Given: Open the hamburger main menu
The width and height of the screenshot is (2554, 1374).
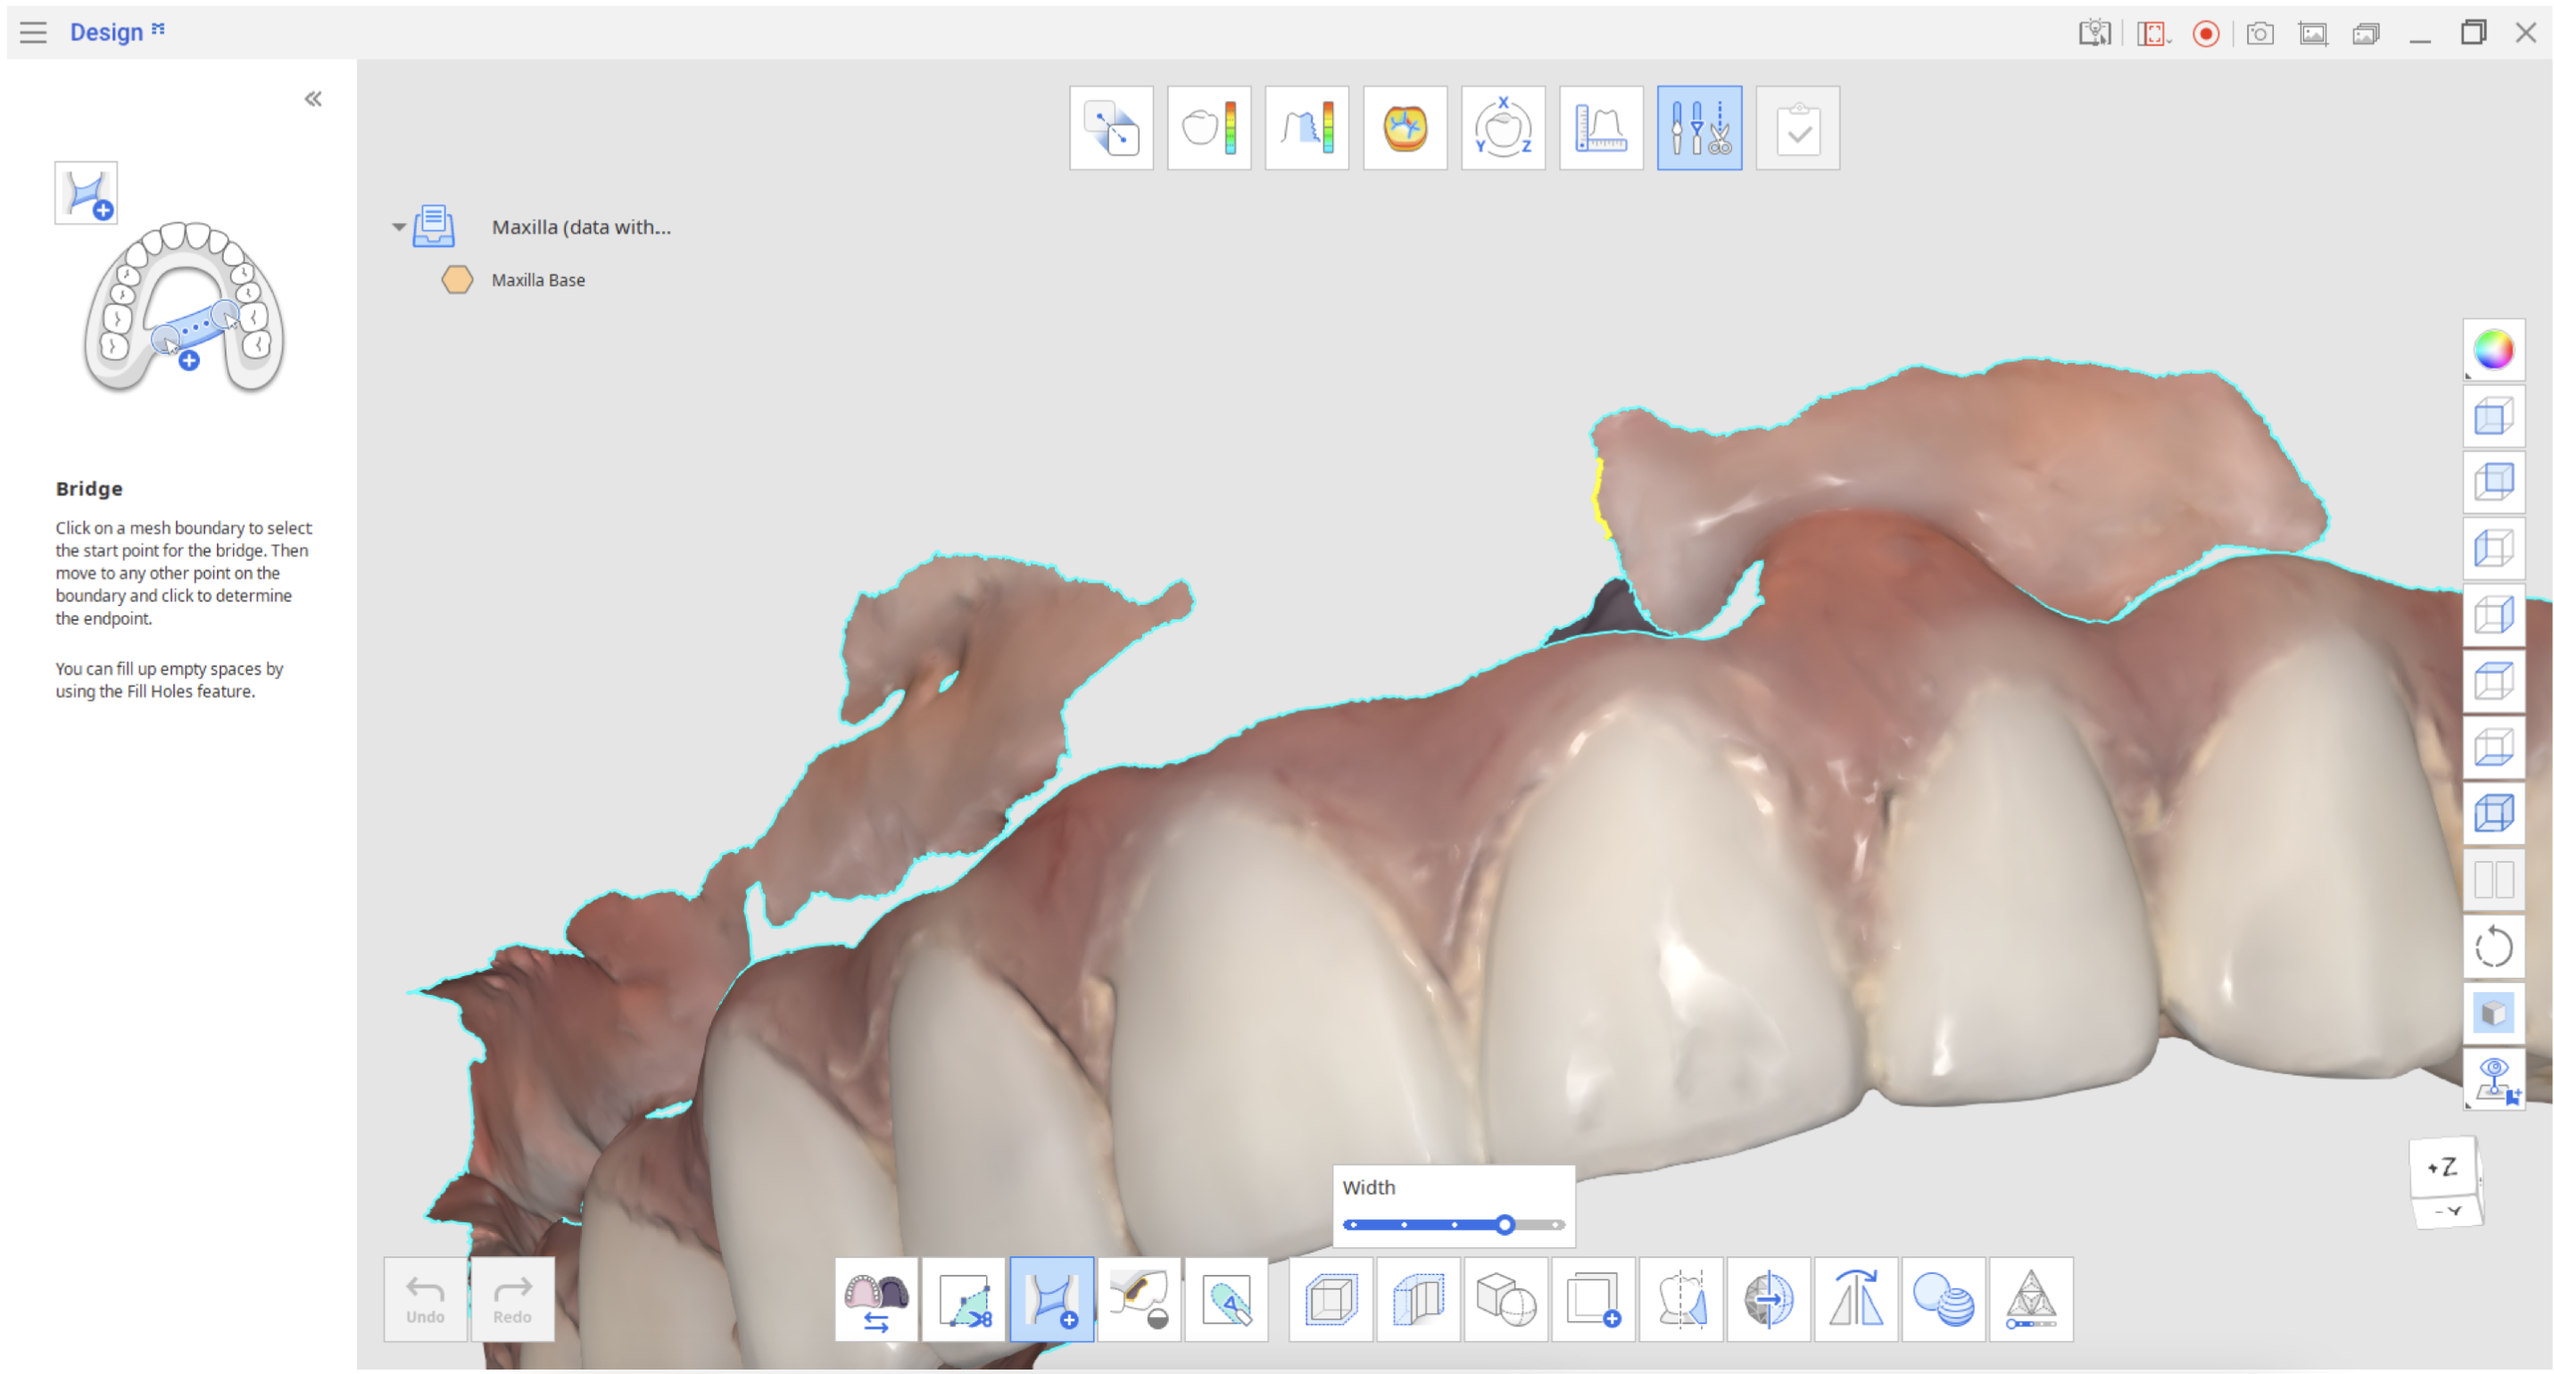Looking at the screenshot, I should click(33, 33).
